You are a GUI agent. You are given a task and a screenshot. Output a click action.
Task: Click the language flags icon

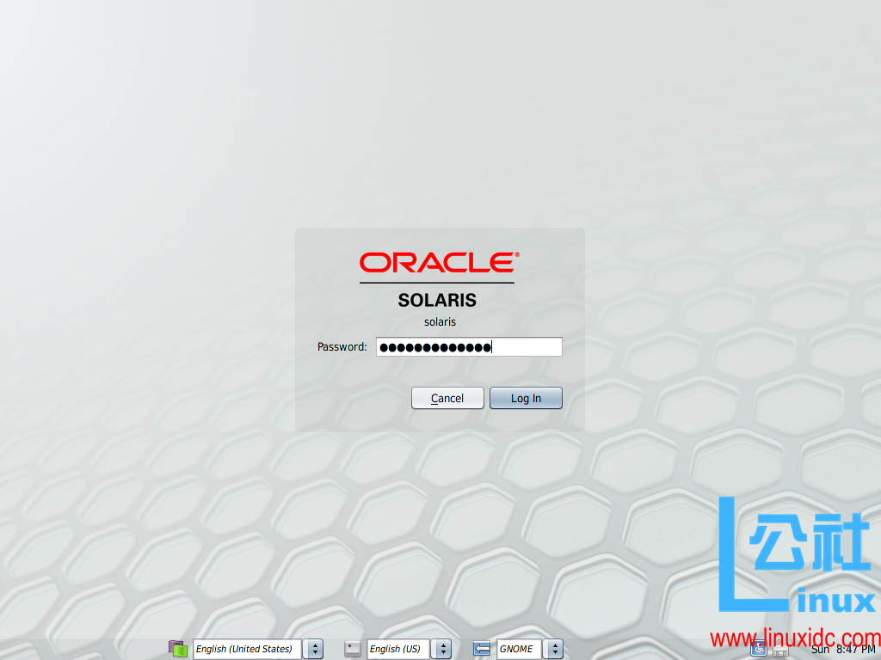[178, 649]
